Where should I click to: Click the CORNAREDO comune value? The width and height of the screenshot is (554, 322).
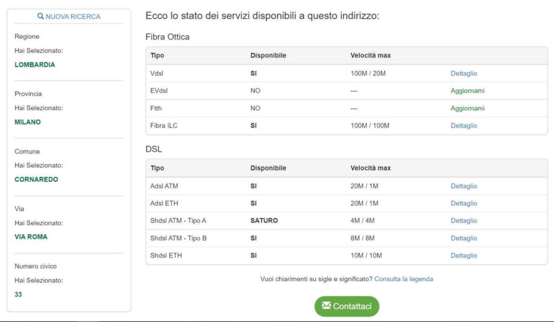point(36,179)
